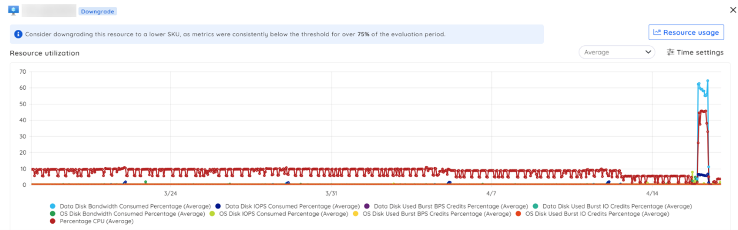Click the 3/31 date label on chart axis
Screen dimensions: 738x230
pyautogui.click(x=331, y=193)
